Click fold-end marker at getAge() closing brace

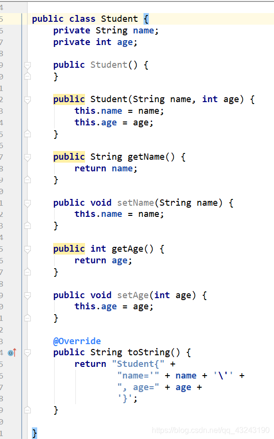click(28, 272)
